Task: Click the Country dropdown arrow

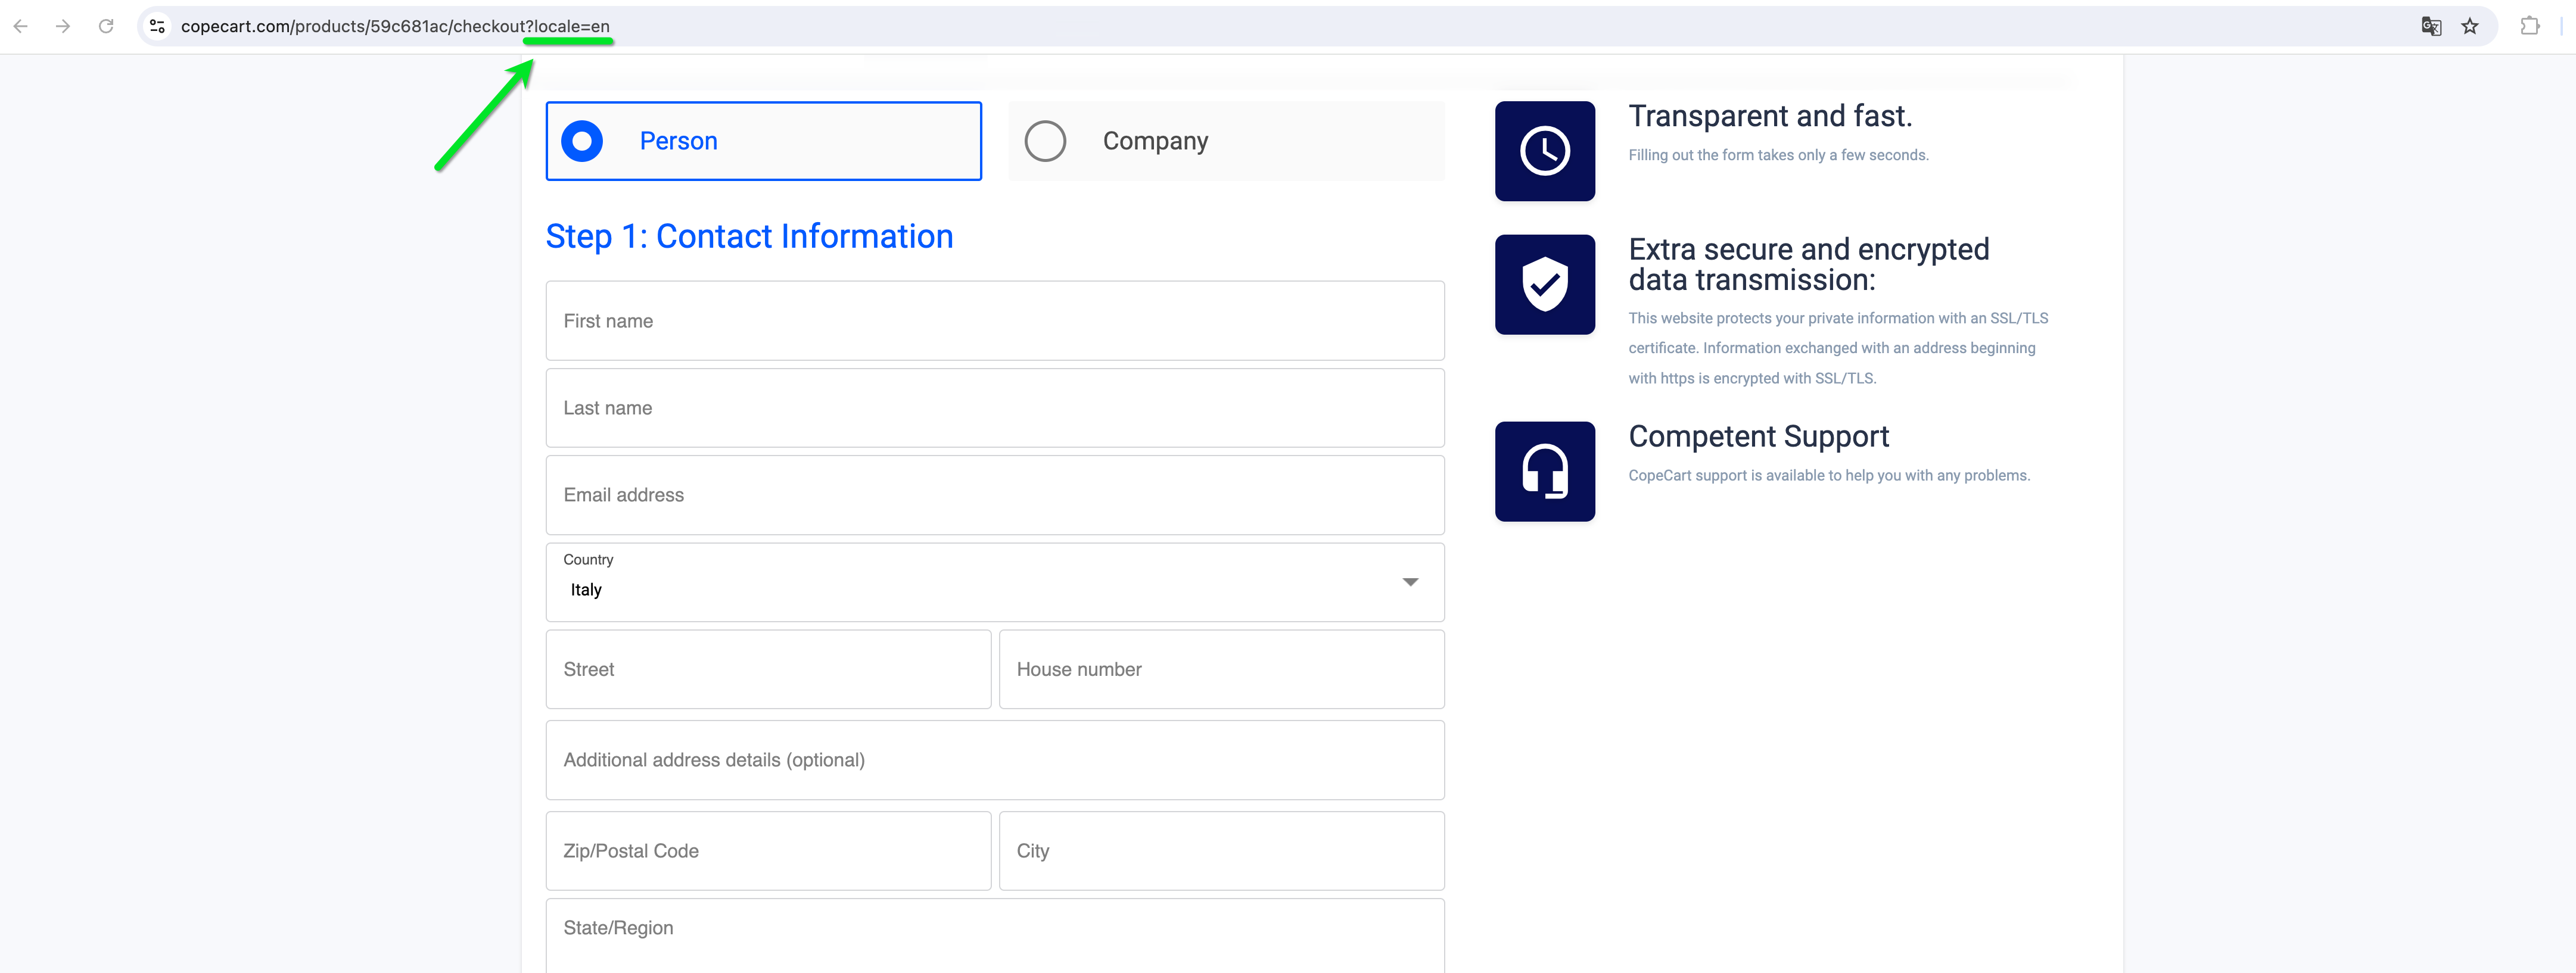Action: (1409, 582)
